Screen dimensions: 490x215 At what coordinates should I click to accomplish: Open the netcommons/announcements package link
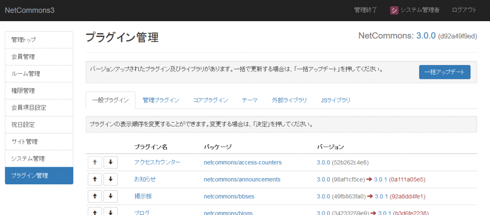point(242,180)
